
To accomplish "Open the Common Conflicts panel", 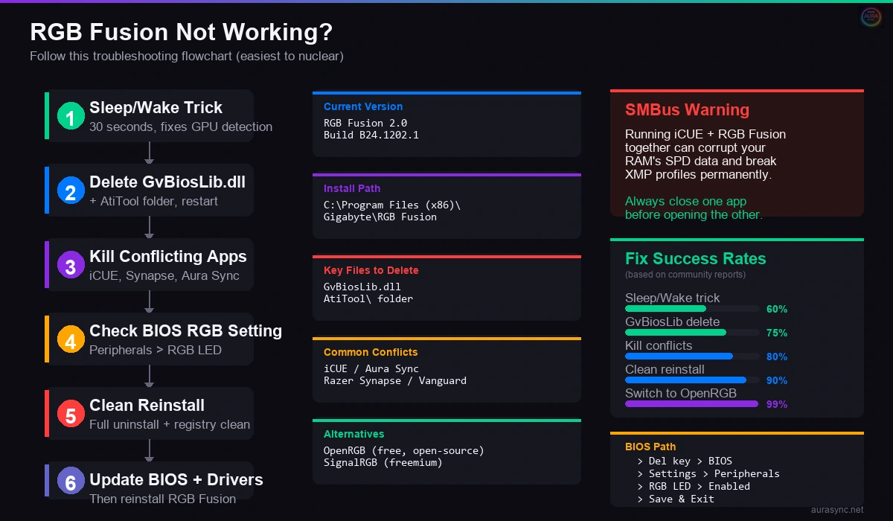I will click(446, 368).
